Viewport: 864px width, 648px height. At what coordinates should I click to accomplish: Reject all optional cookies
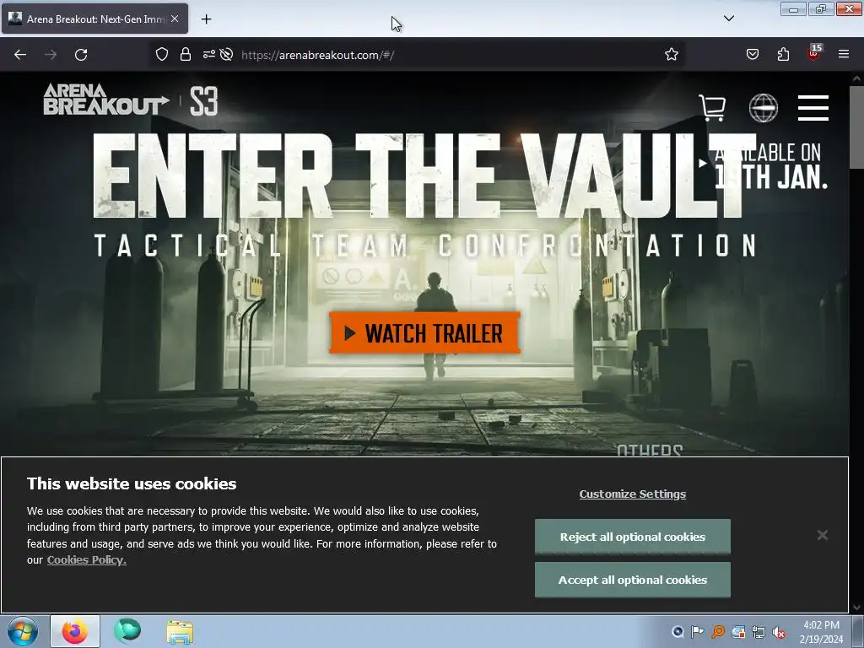click(x=633, y=537)
